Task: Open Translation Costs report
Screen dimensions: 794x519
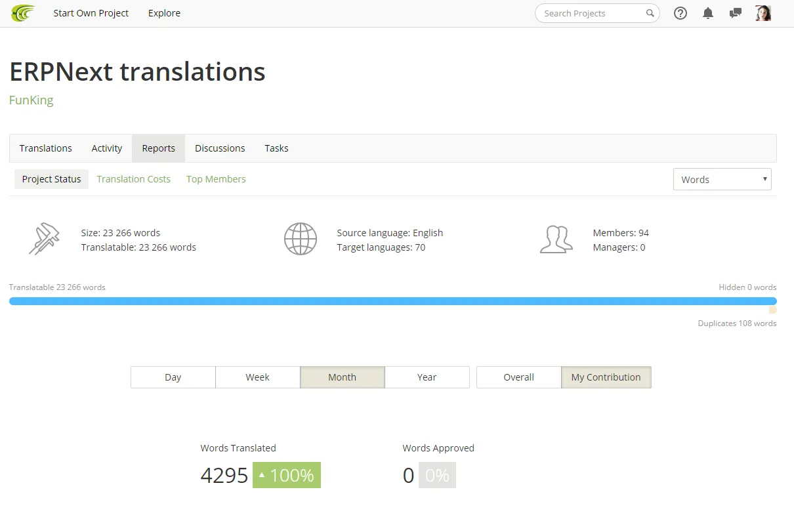Action: (x=133, y=179)
